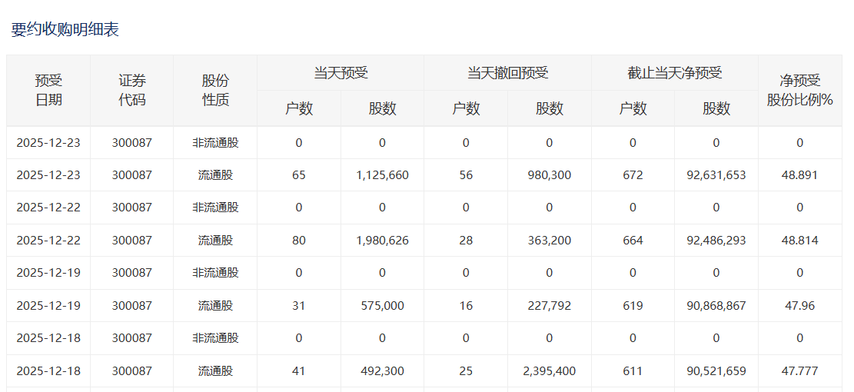Click the ratio value 48.891
854x392 pixels.
[800, 175]
